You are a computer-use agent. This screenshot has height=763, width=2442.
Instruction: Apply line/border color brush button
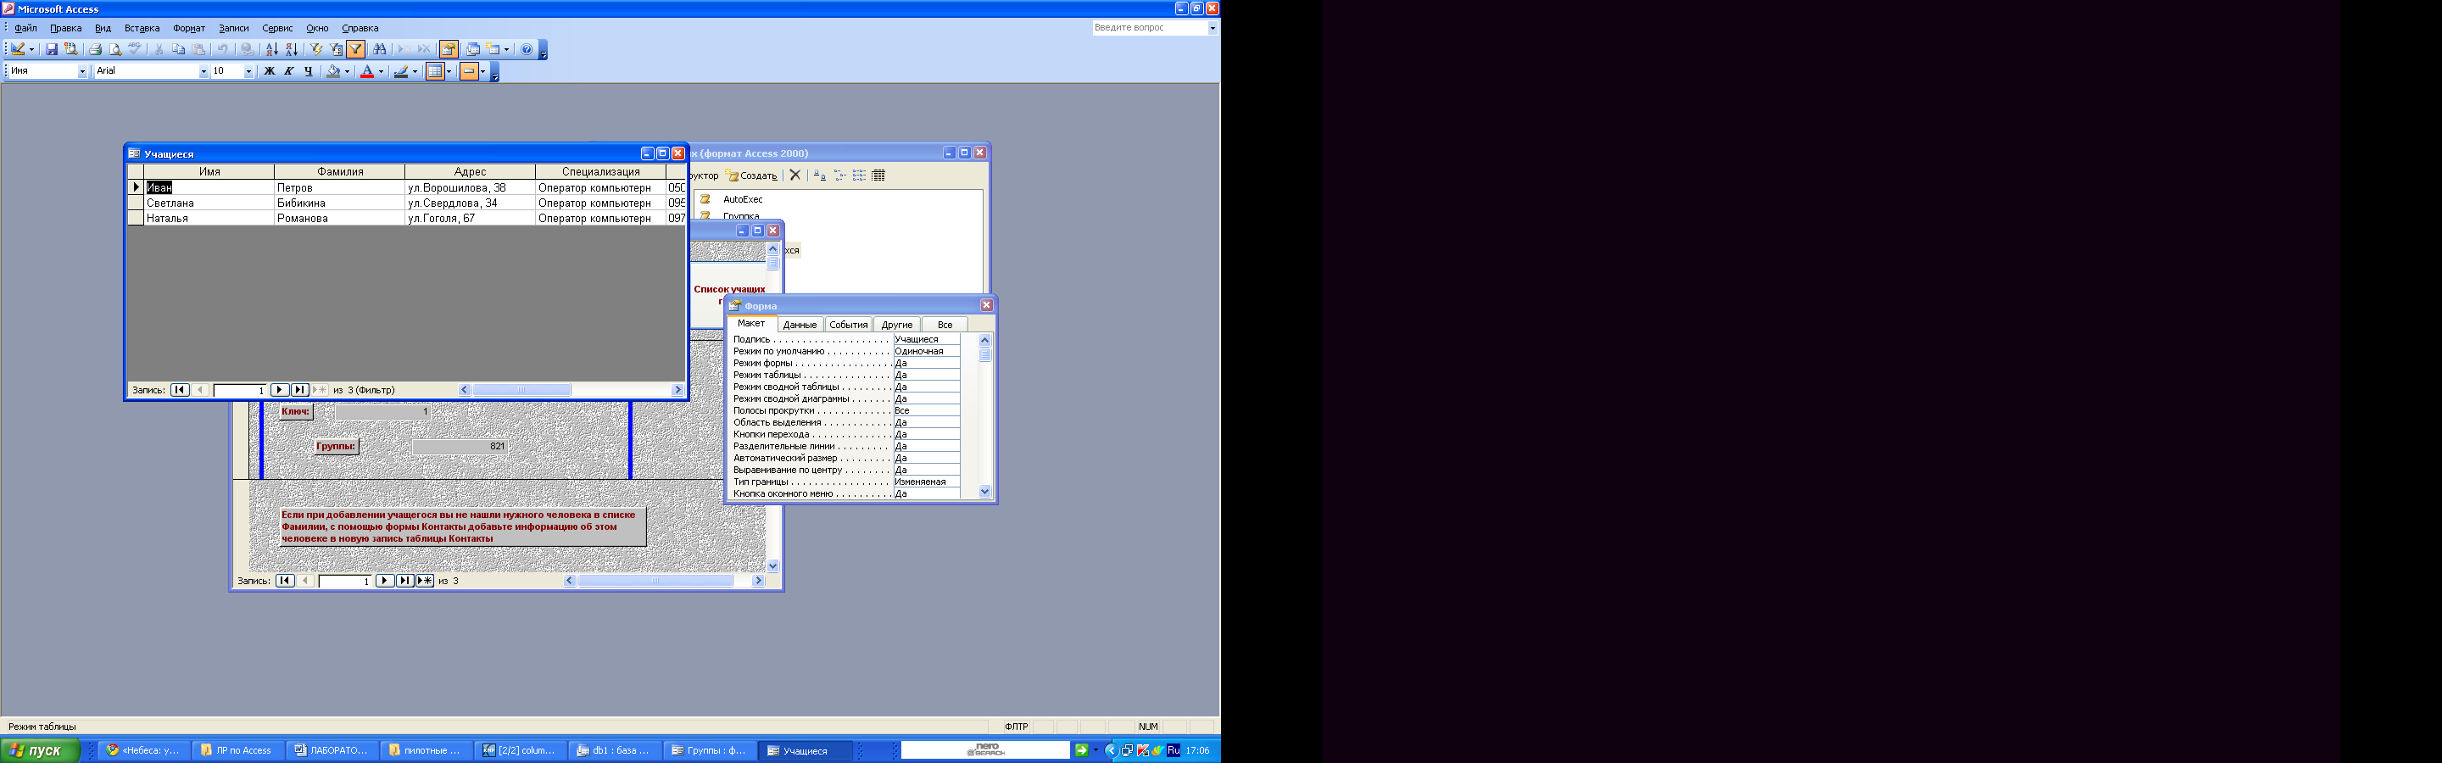[x=401, y=71]
